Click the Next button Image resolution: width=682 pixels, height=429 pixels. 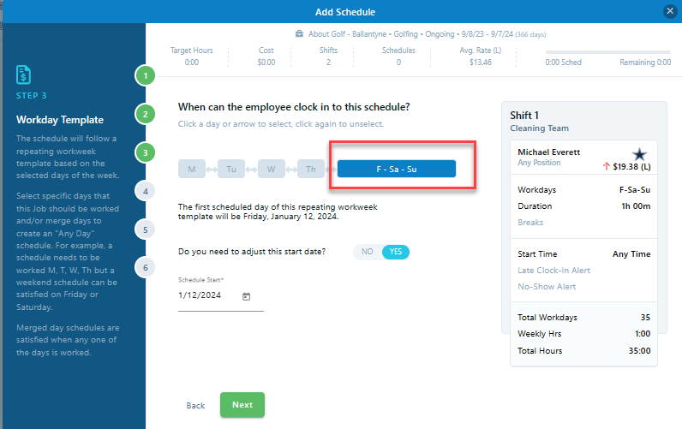[242, 405]
